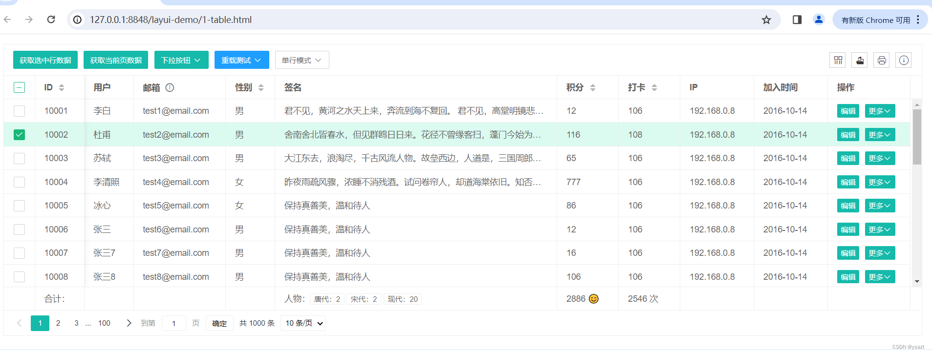932x354 pixels.
Task: Sort the table by ID column arrows
Action: (x=62, y=88)
